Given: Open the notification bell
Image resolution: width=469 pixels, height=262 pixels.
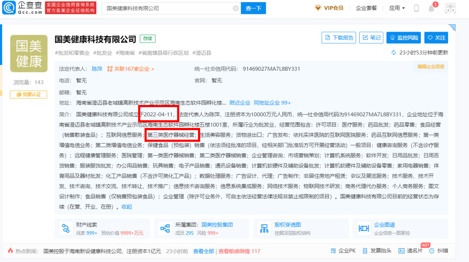Looking at the screenshot, I should 431,8.
